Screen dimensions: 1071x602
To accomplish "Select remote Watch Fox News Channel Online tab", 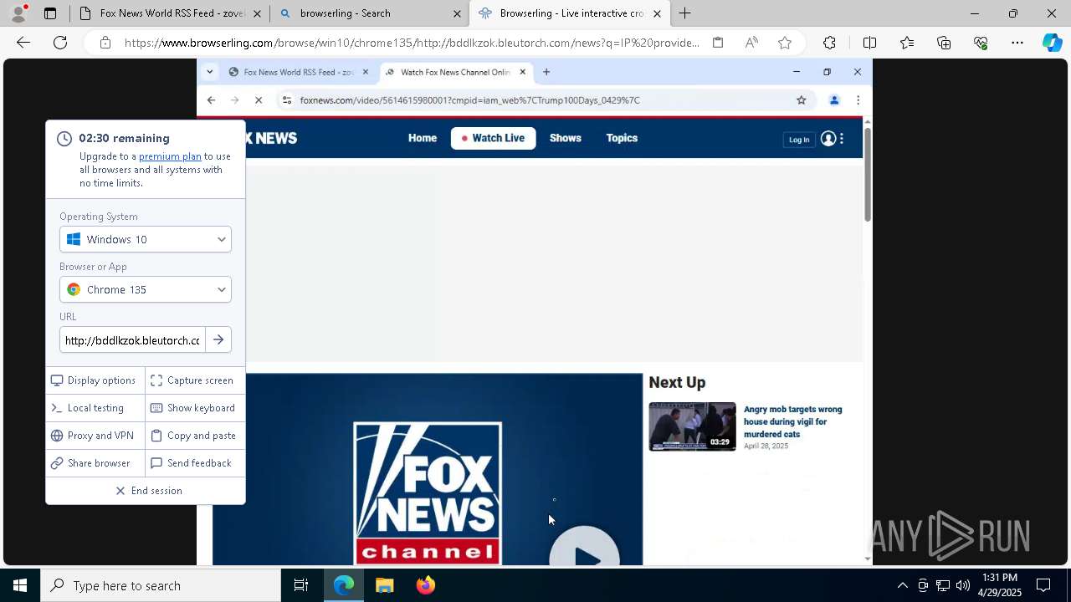I will 454,72.
